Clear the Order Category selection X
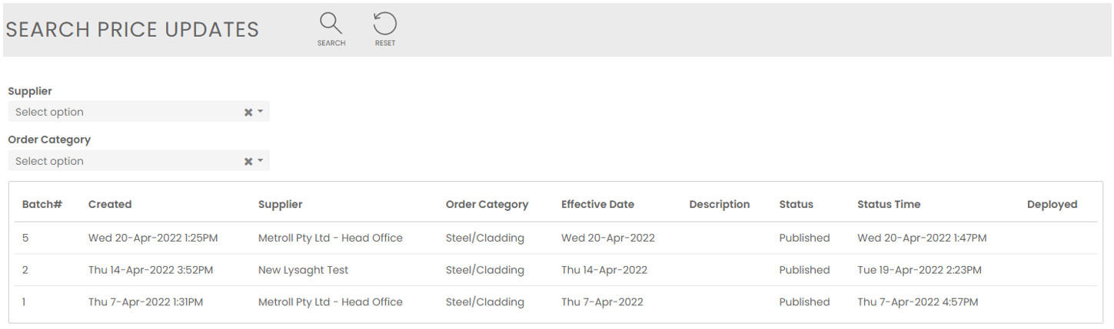This screenshot has width=1114, height=329. coord(248,161)
